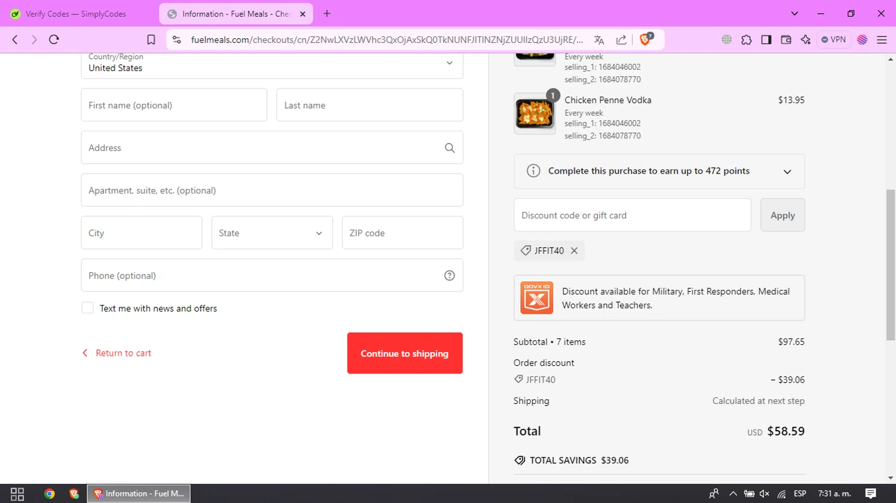Click the Military and First Responders discount banner
The image size is (896, 503).
659,298
